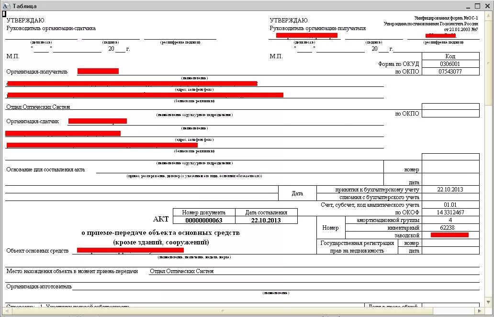Click the Номер cell beside амортизационной группы
This screenshot has height=317, width=494.
330,227
